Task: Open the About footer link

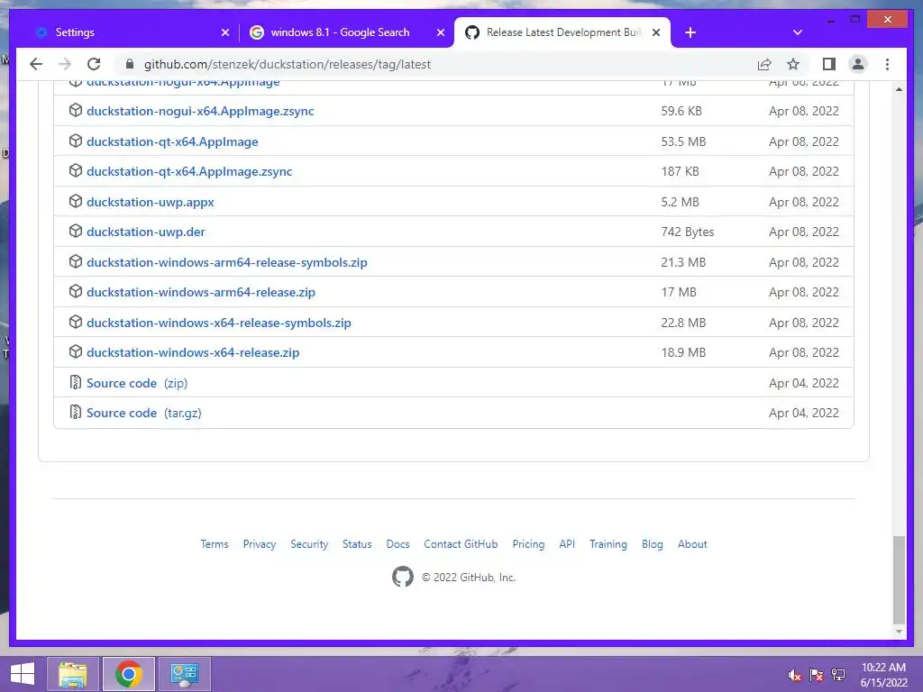Action: 692,544
